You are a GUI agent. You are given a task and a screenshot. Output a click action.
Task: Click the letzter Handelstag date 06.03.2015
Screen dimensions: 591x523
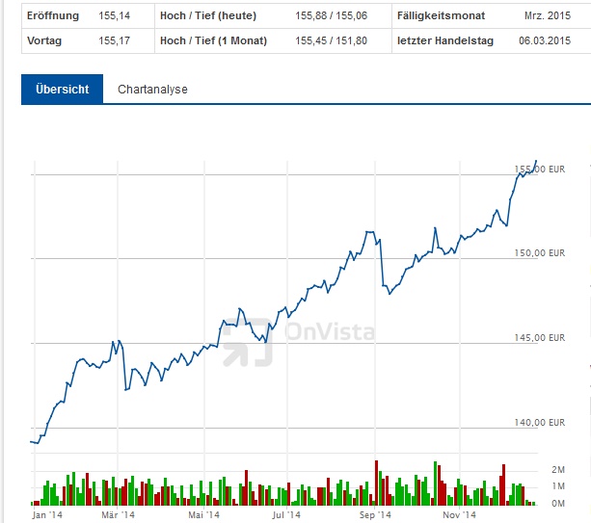[x=545, y=40]
